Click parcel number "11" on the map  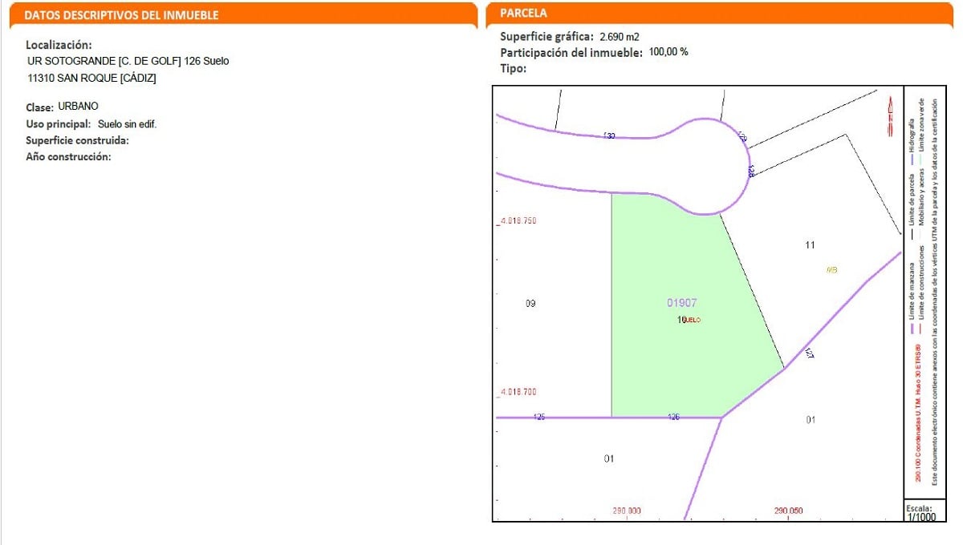coord(810,244)
